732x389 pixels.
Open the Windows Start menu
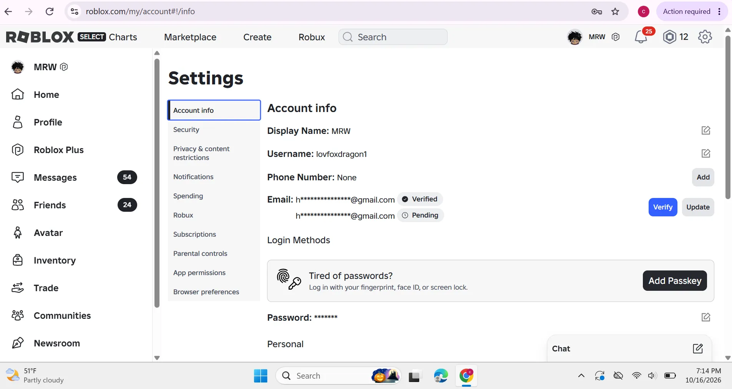pos(261,376)
